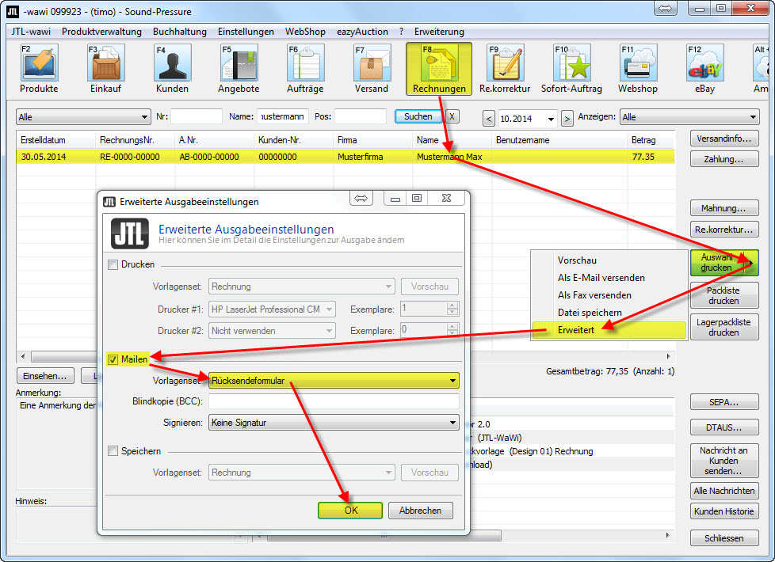The width and height of the screenshot is (775, 562).
Task: Click into the Blindkopie (BCC) field
Action: 334,401
